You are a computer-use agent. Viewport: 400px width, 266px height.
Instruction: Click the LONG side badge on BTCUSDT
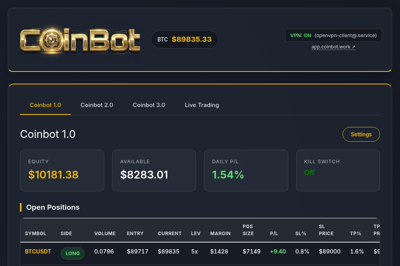coord(73,253)
